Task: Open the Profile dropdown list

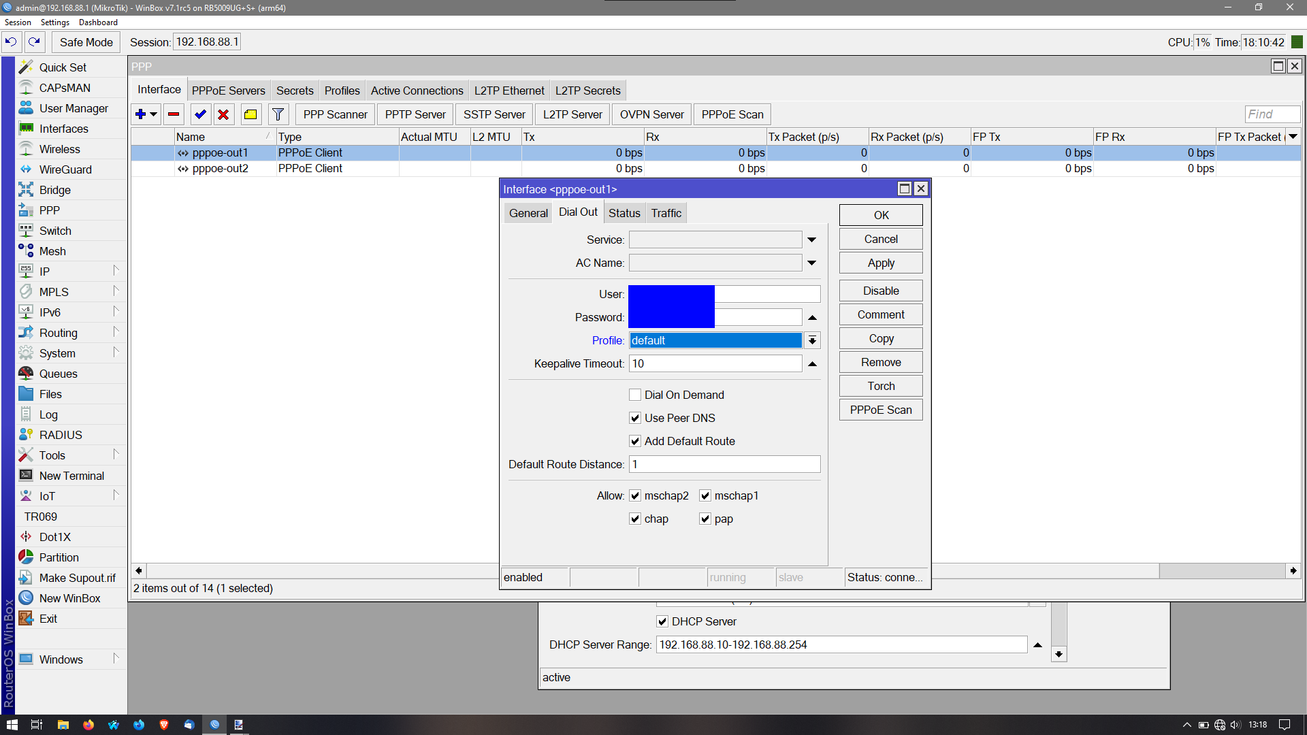Action: point(812,340)
